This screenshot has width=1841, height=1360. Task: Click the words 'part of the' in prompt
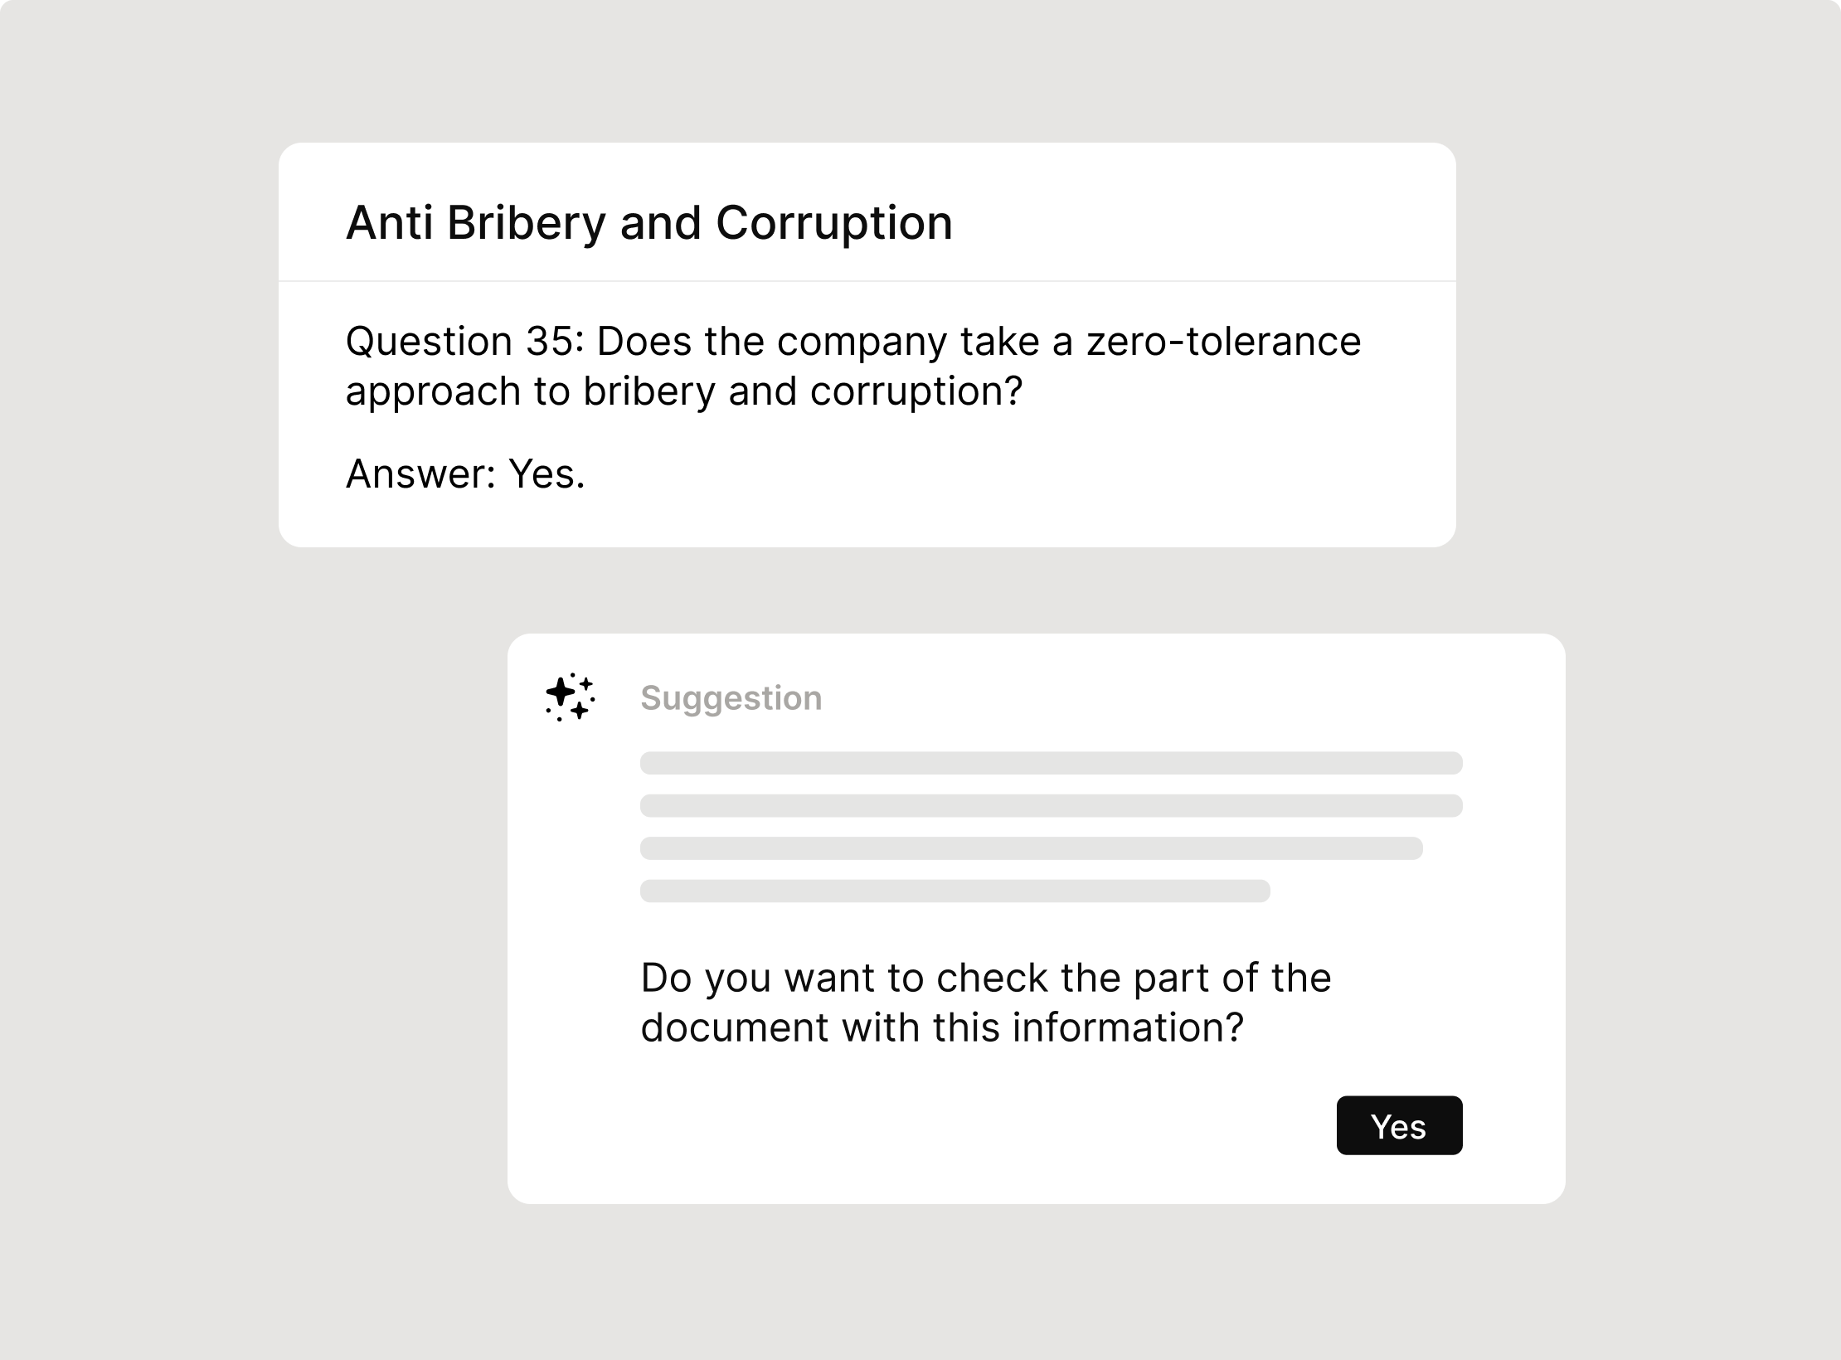pyautogui.click(x=1232, y=979)
